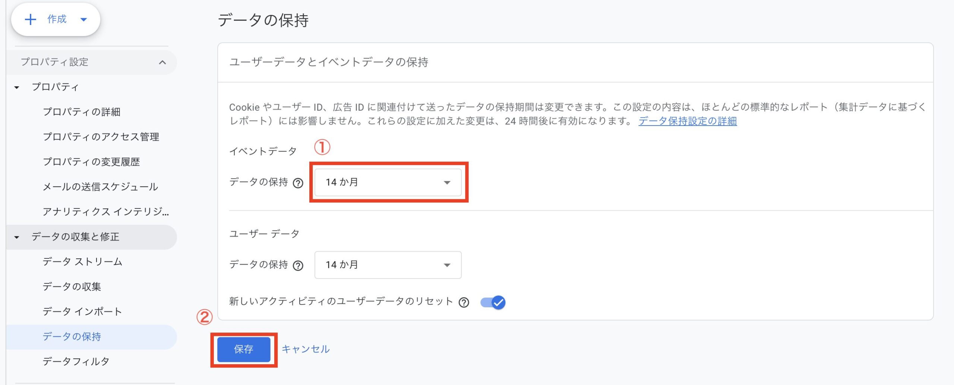Viewport: 954px width, 385px height.
Task: Click the キャンセル link
Action: coord(306,349)
